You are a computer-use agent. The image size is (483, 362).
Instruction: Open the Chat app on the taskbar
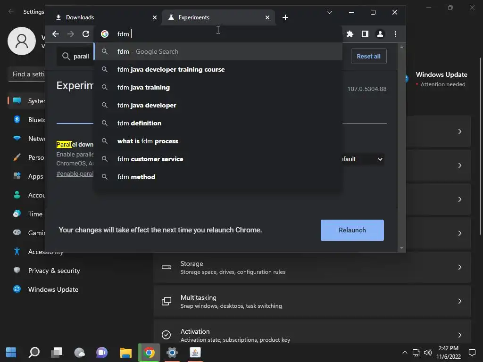coord(102,353)
